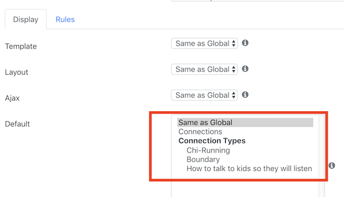Viewport: 344px width, 197px height.
Task: Click the info icon beside Default list
Action: coord(332,165)
